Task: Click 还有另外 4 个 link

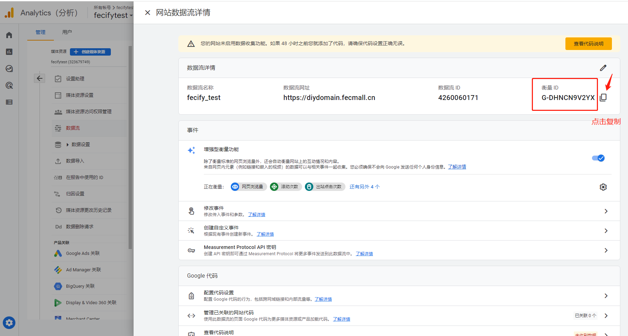Action: tap(364, 187)
